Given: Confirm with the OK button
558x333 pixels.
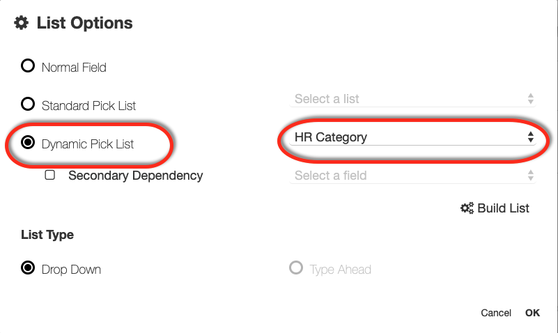Looking at the screenshot, I should 532,313.
